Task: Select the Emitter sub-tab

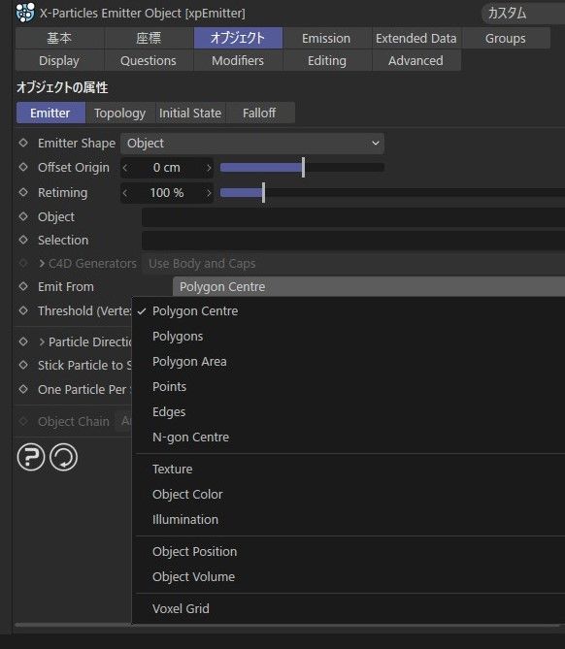Action: coord(50,113)
